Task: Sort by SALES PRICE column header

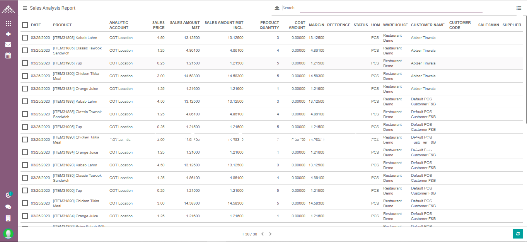Action: tap(158, 25)
